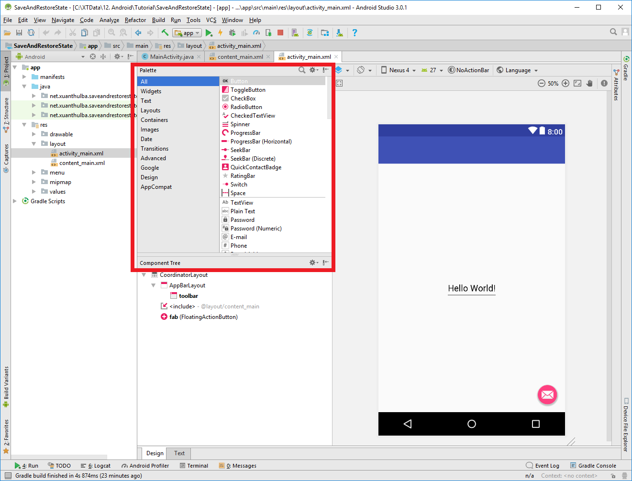Open the Logcat tool window

[x=96, y=466]
